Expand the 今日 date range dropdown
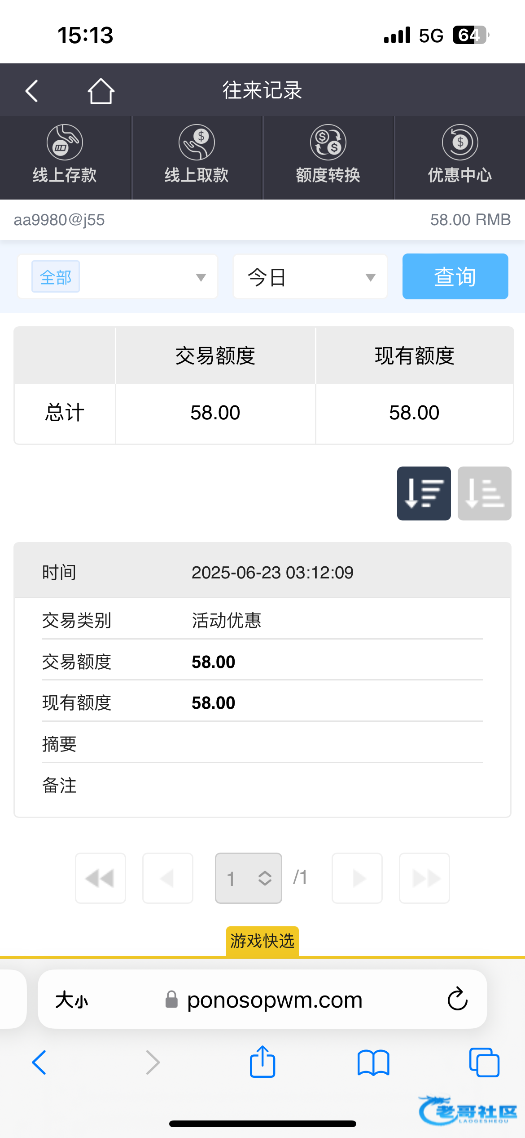525x1138 pixels. [310, 277]
